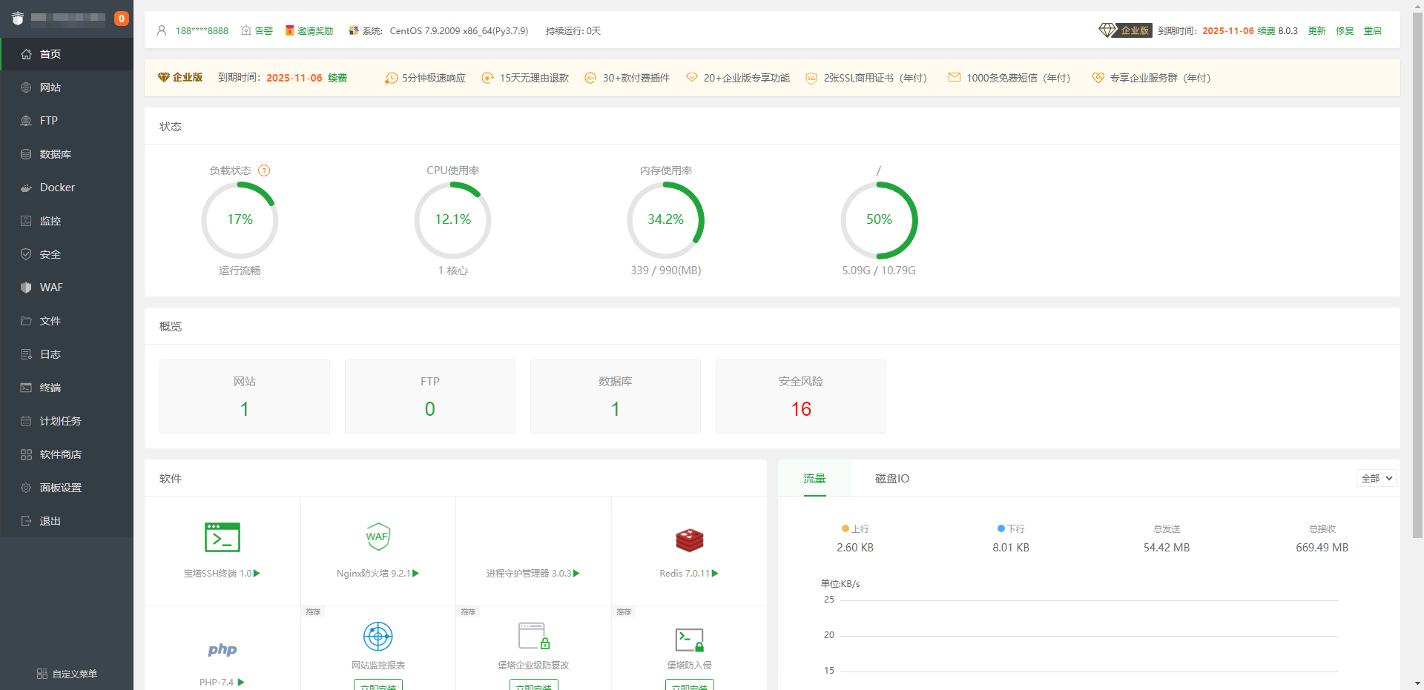Click 续费 link in the top right bar
The height and width of the screenshot is (690, 1424).
point(1266,30)
